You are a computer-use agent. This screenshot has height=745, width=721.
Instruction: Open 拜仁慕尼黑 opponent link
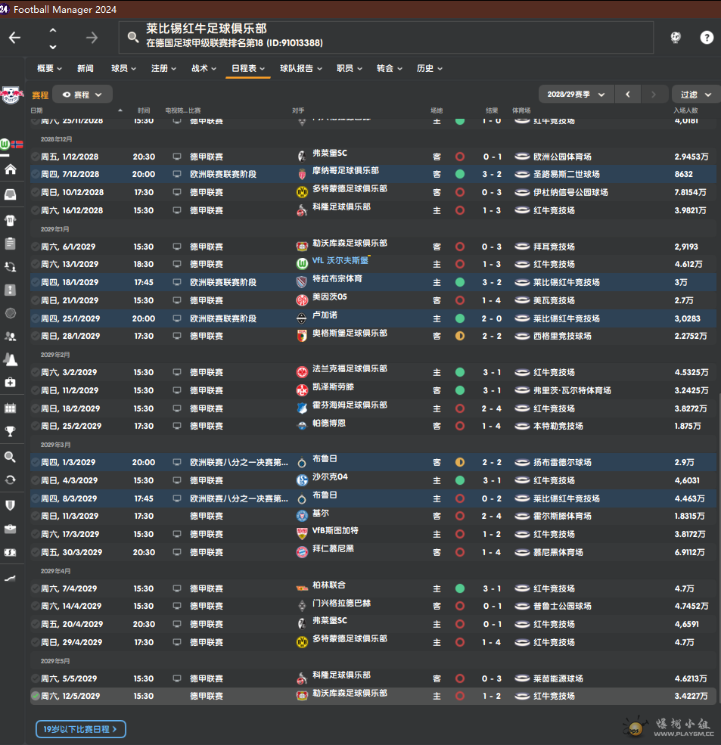pos(333,549)
